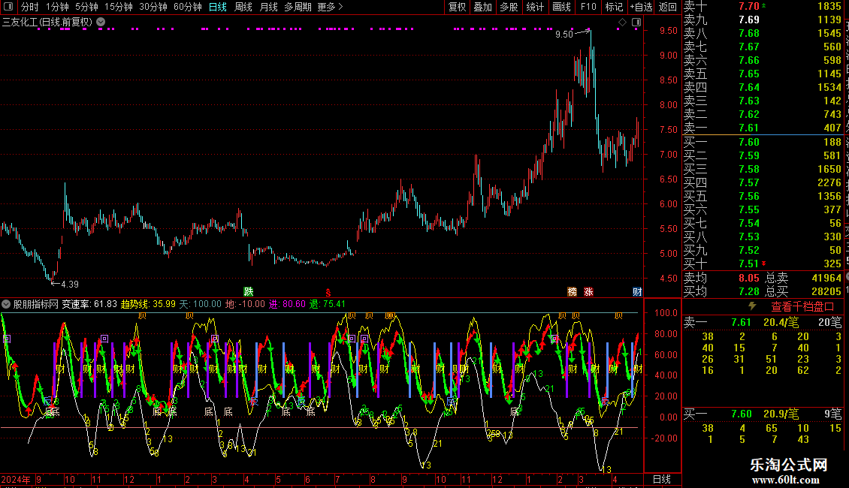Add stock via +自选 button
Screen dimensions: 849x488
(641, 7)
